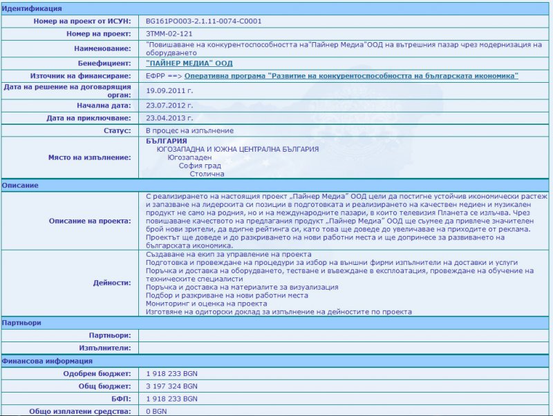The image size is (553, 416).
Task: Click the Описание section header
Action: pyautogui.click(x=19, y=186)
